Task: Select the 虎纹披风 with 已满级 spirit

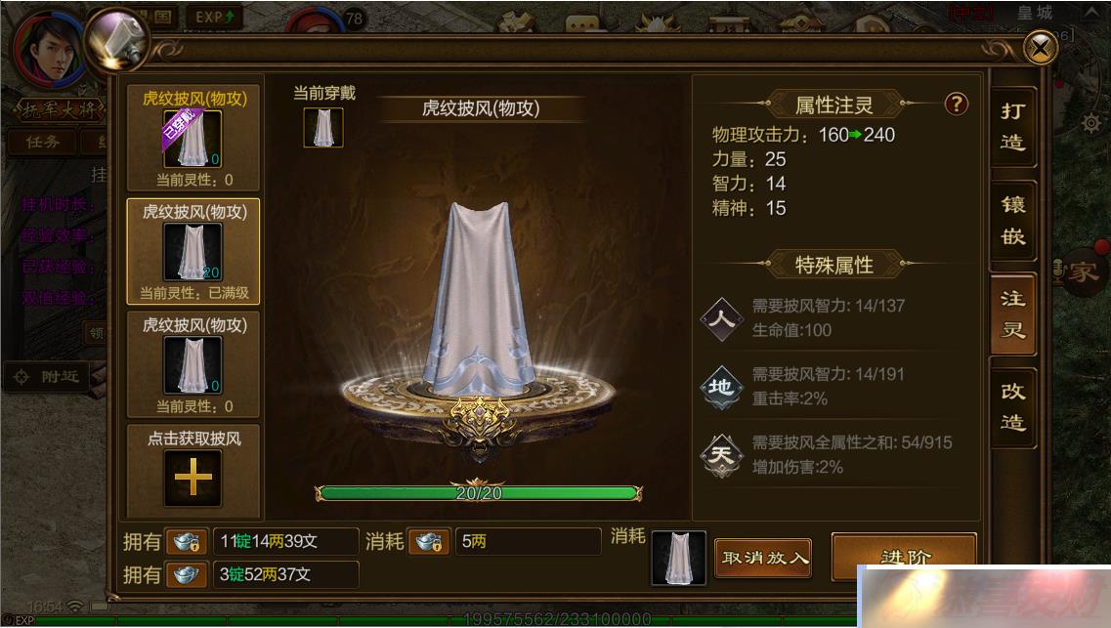Action: pos(193,251)
